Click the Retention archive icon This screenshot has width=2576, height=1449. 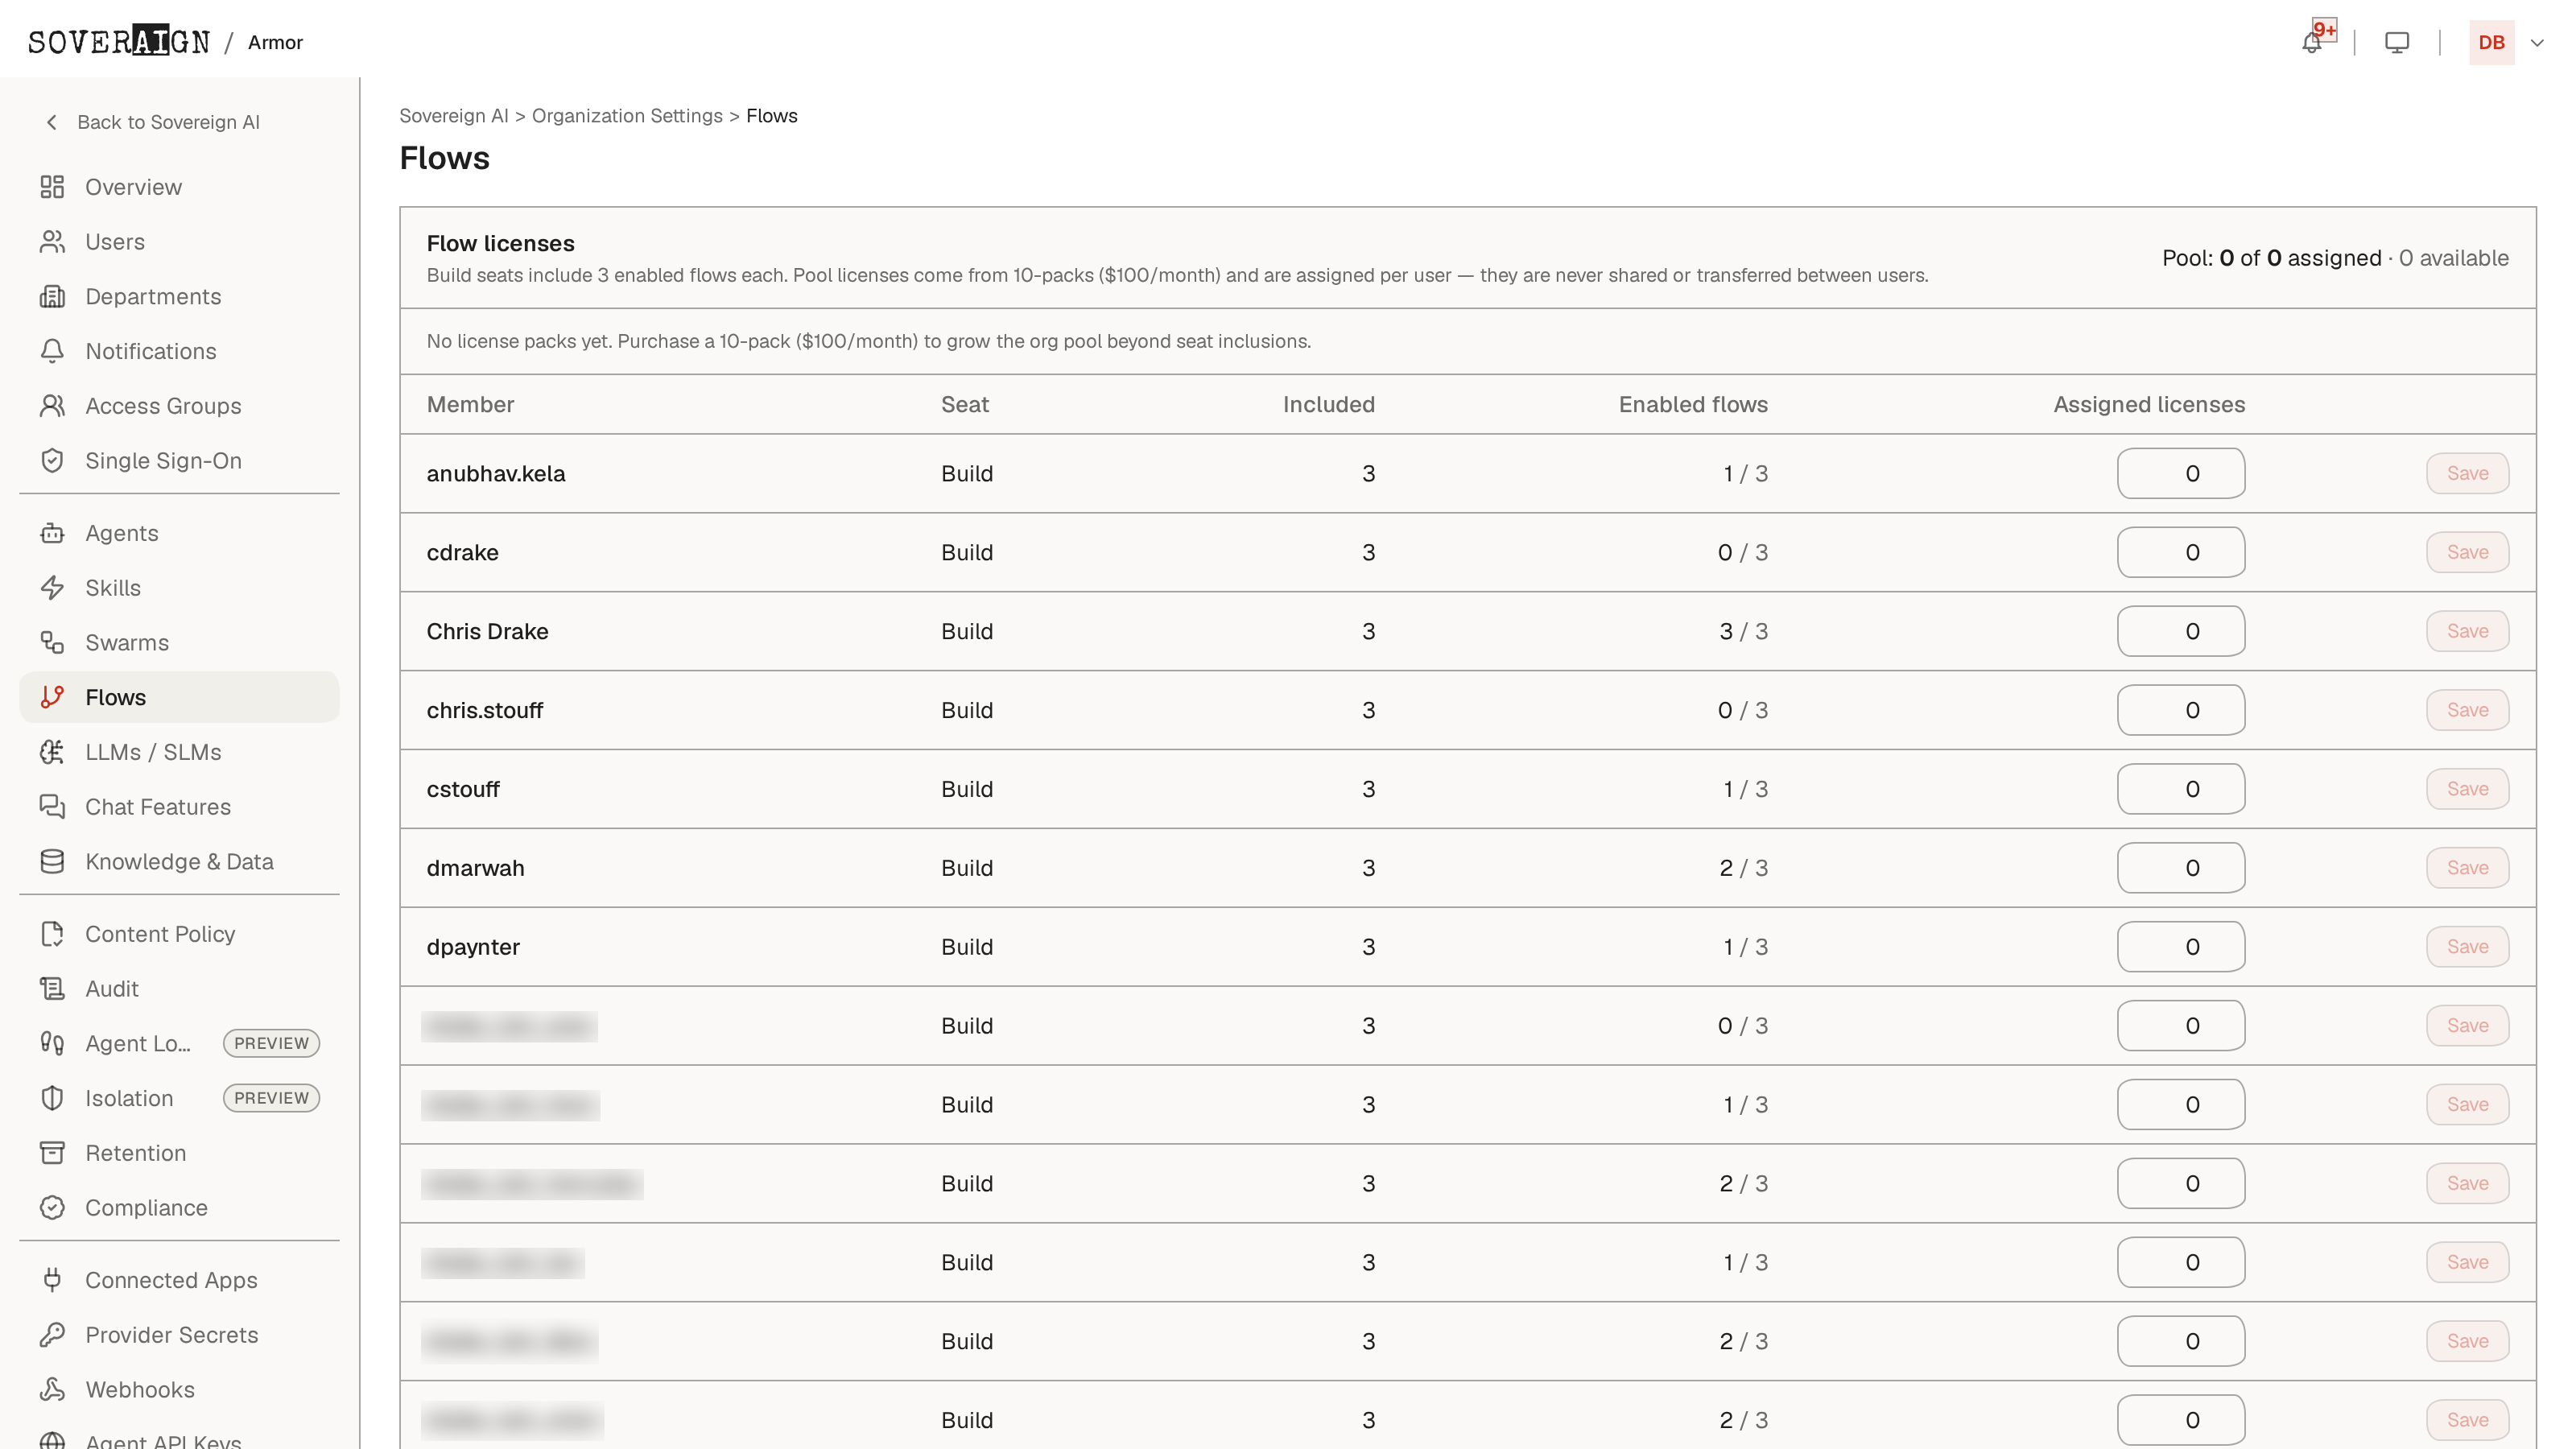click(x=52, y=1153)
